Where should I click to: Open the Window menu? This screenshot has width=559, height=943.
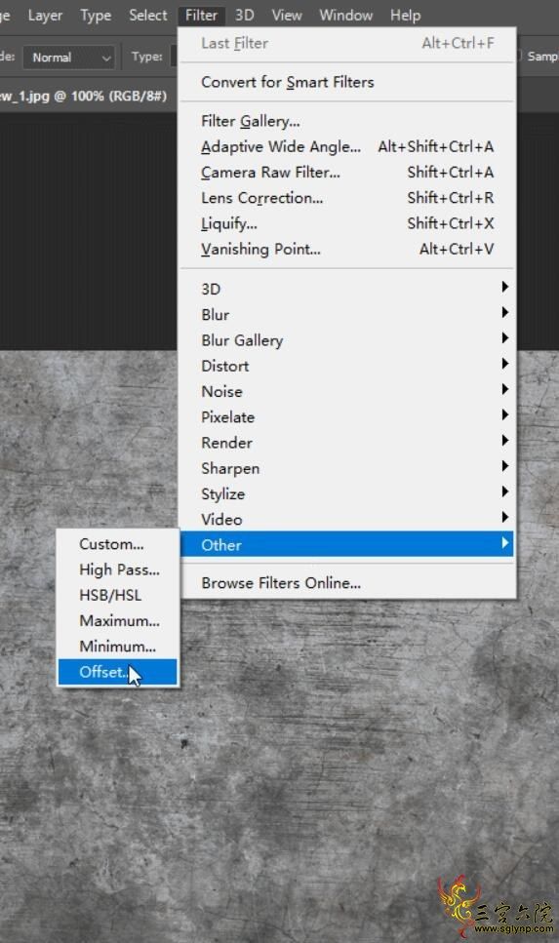tap(346, 15)
